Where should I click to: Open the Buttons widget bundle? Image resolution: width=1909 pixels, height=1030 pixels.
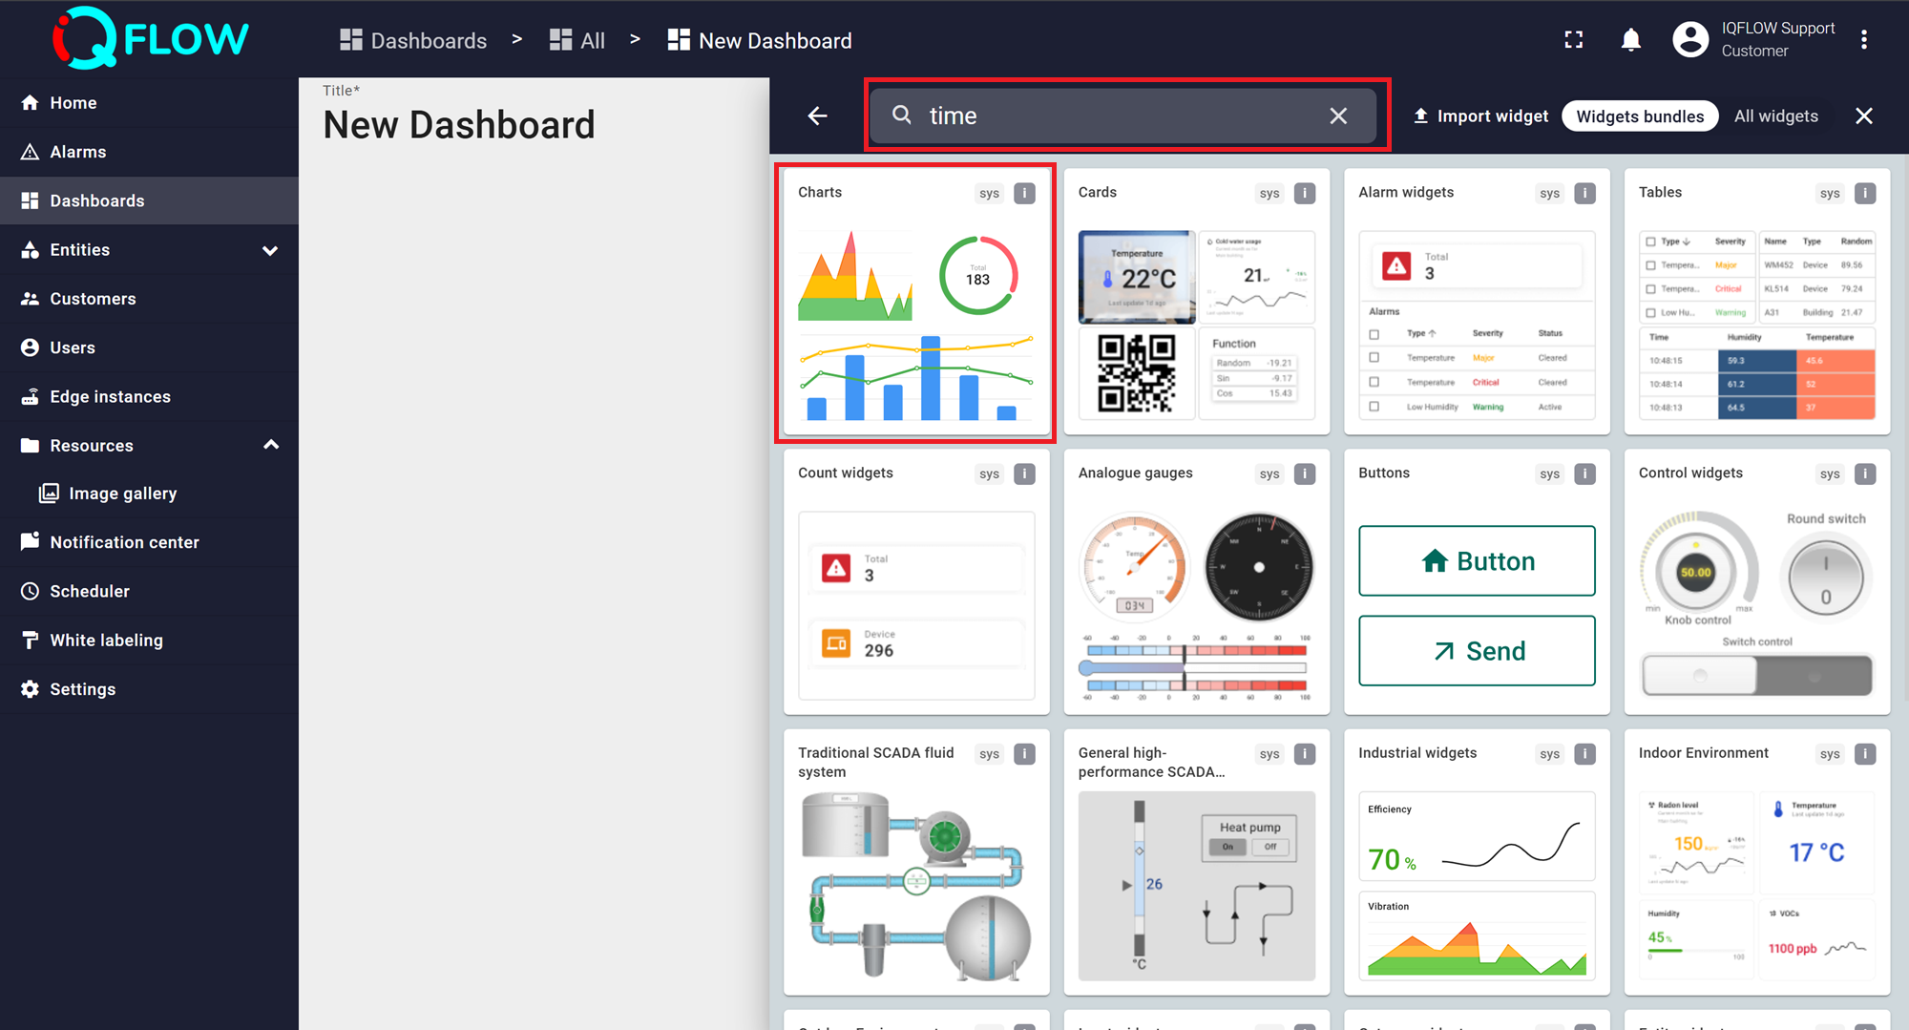(1476, 582)
